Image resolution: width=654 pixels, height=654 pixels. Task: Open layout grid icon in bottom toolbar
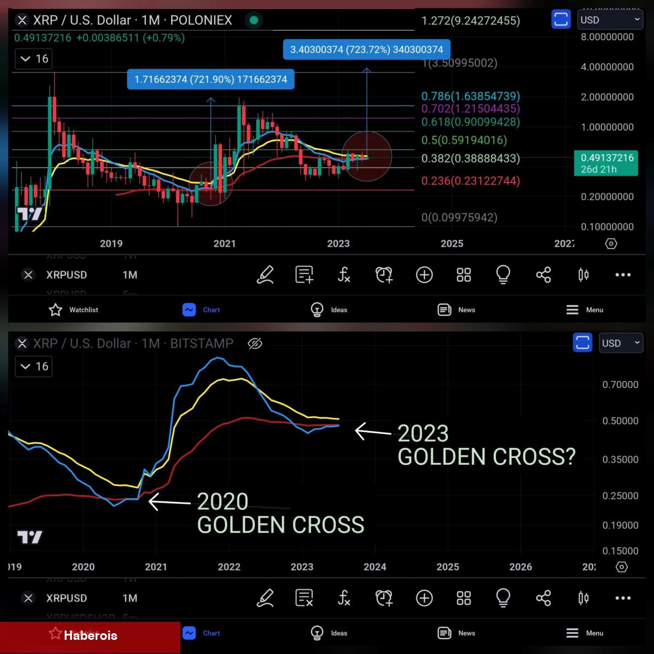[464, 598]
